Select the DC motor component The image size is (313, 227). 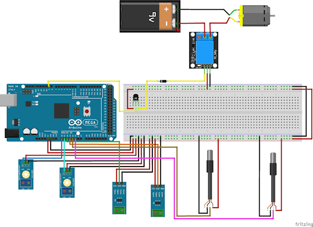point(257,16)
